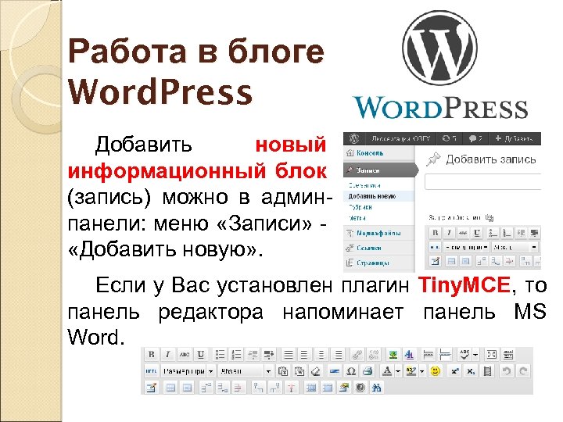The image size is (563, 422).
Task: Open Страницы in admin sidebar
Action: pos(379,263)
